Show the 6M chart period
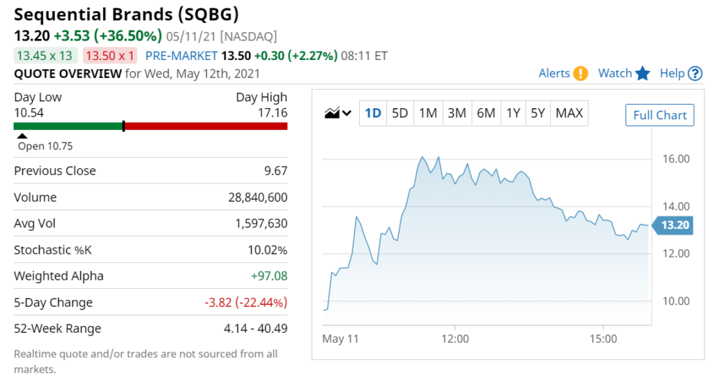The width and height of the screenshot is (714, 381). coord(486,113)
